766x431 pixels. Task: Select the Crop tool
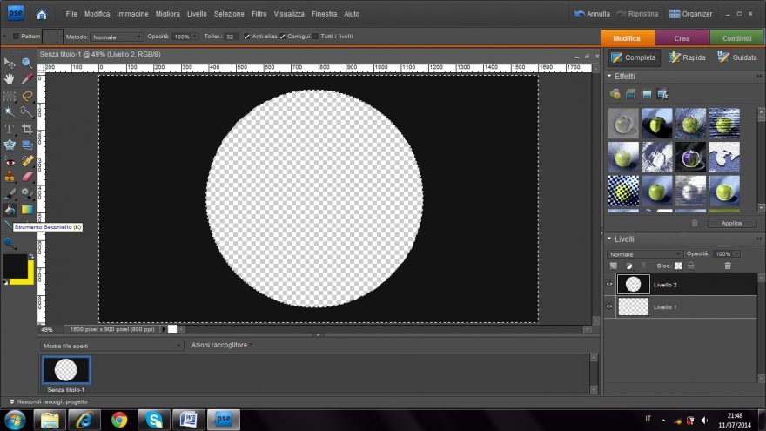pyautogui.click(x=27, y=129)
